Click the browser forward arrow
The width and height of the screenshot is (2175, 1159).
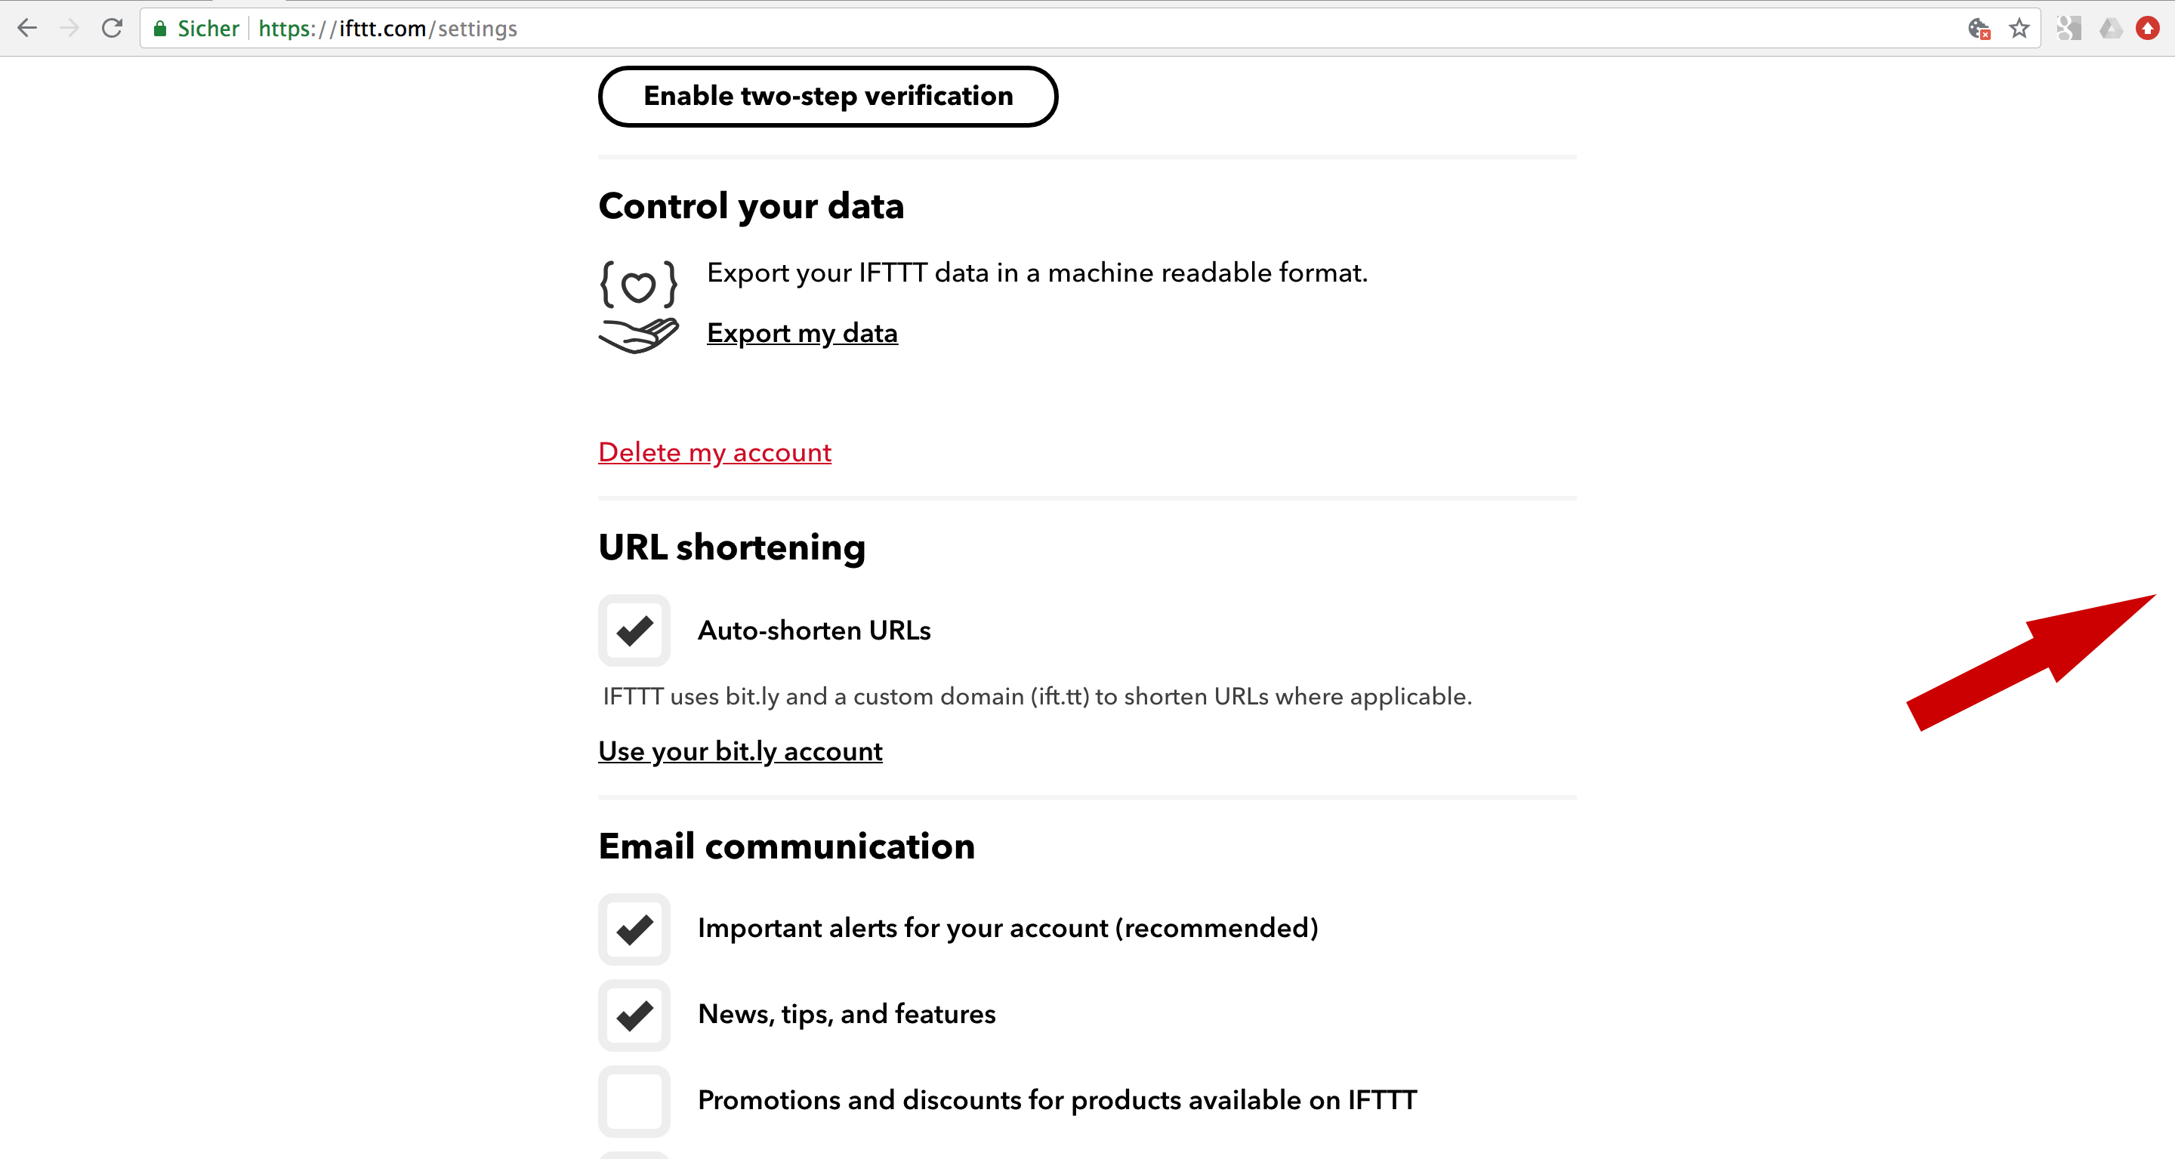pyautogui.click(x=70, y=29)
